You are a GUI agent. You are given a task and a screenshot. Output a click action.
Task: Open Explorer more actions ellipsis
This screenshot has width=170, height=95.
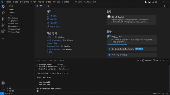point(32,6)
